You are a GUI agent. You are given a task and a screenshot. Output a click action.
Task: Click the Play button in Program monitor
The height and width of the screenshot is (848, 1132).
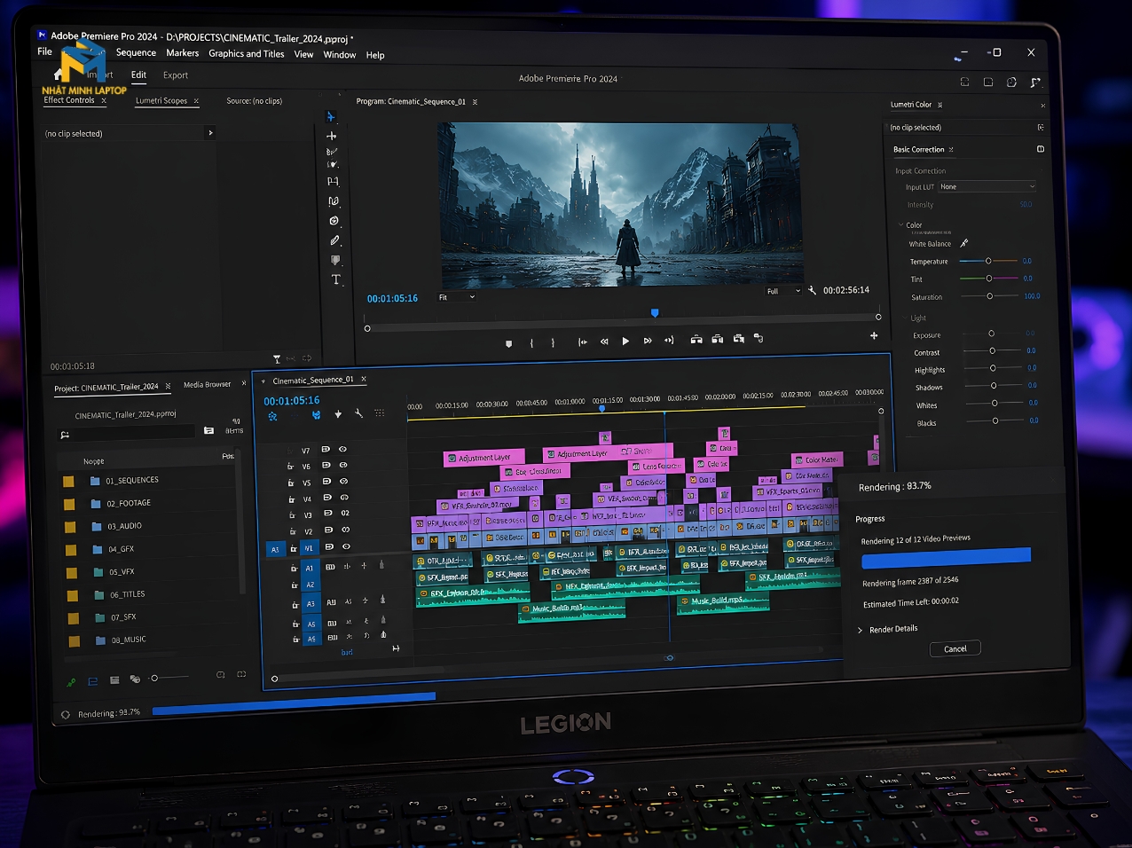tap(625, 341)
